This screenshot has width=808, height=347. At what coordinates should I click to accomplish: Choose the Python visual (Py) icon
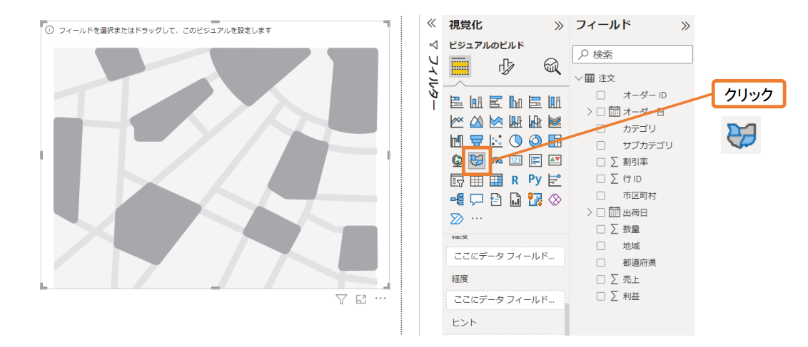[x=535, y=180]
